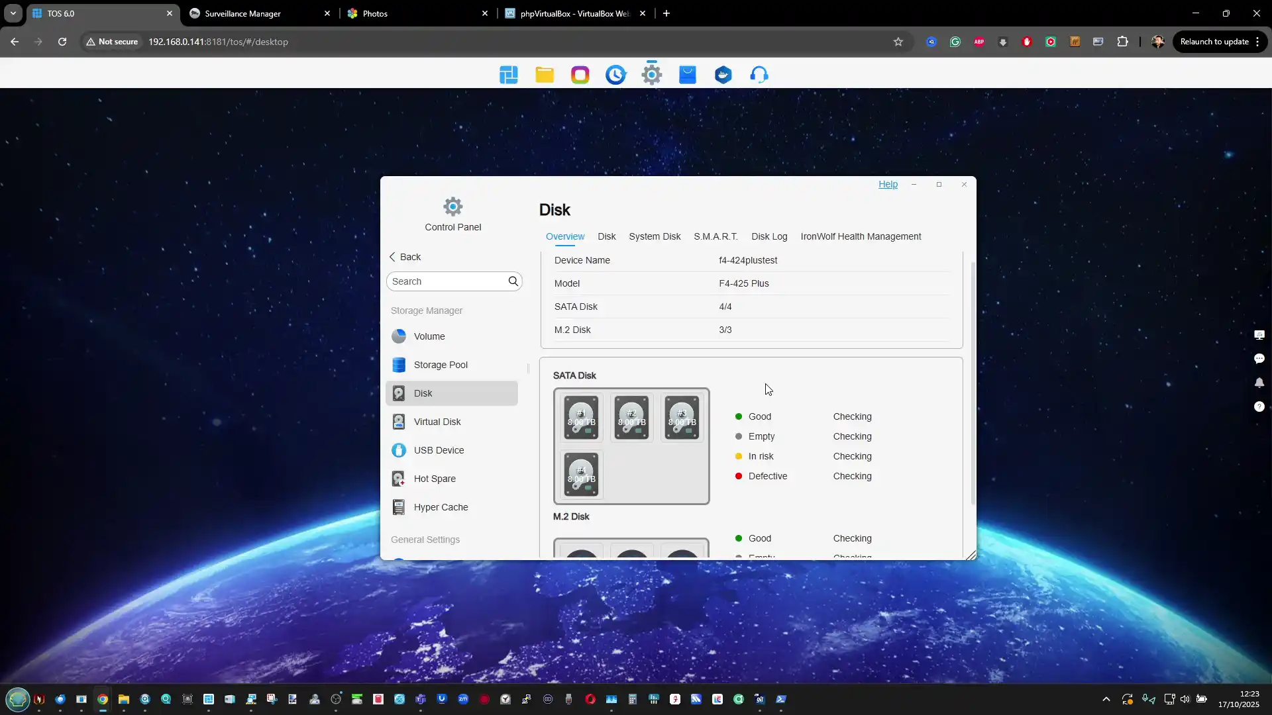Open notifications bell on right edge

pyautogui.click(x=1259, y=383)
